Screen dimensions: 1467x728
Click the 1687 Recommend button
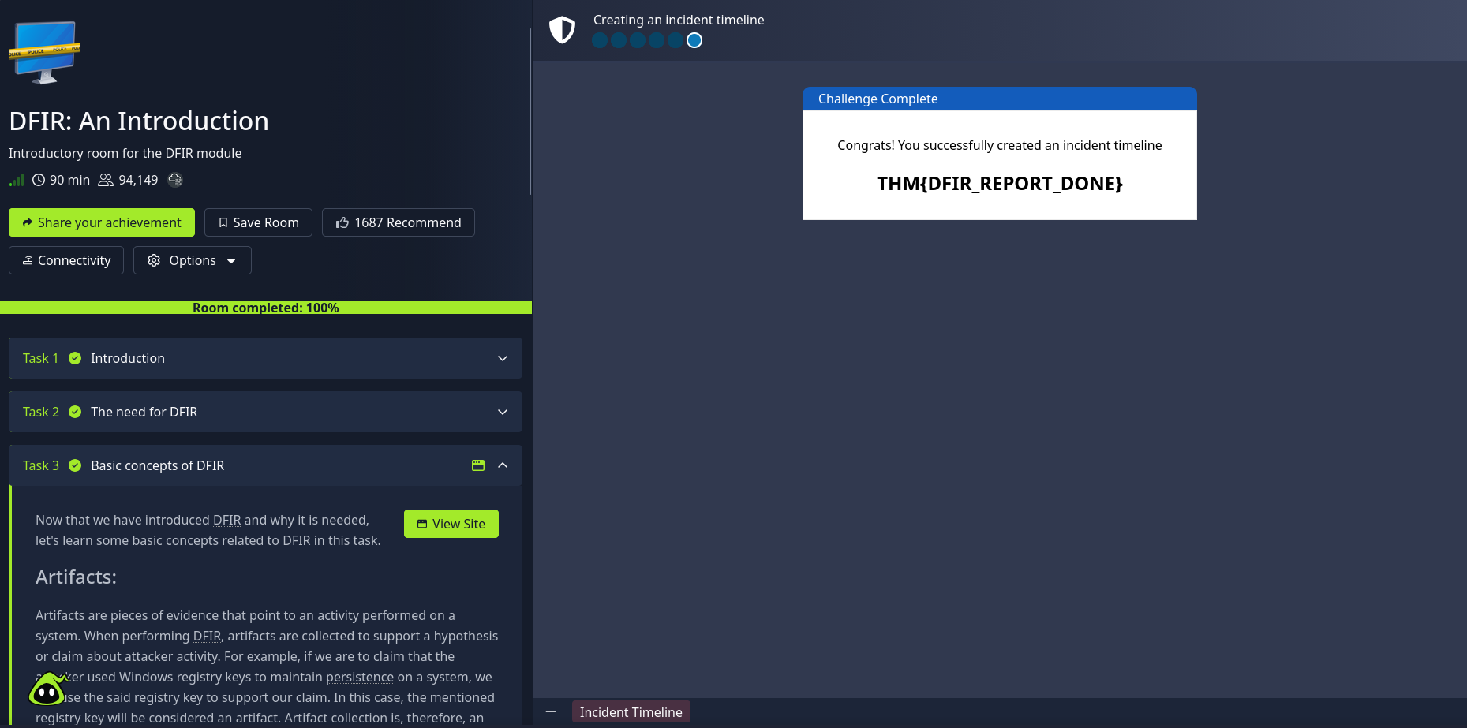[x=398, y=222]
